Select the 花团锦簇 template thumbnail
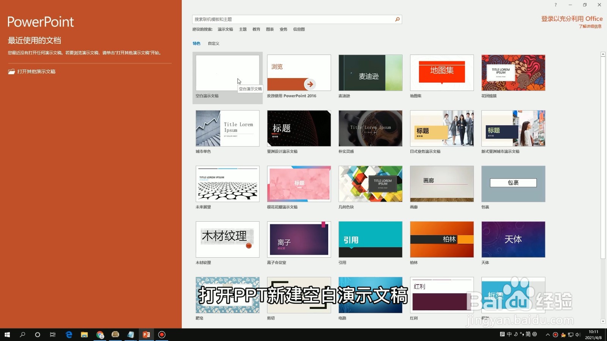This screenshot has height=341, width=607. coord(513,73)
